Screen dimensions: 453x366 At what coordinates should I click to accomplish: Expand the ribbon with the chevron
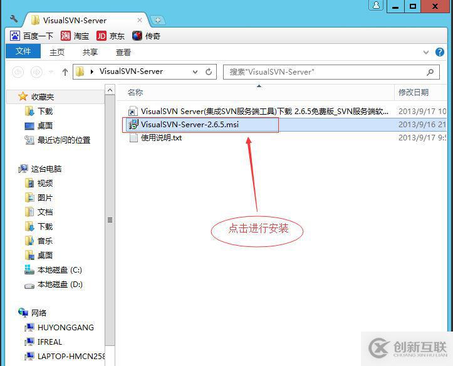click(426, 52)
